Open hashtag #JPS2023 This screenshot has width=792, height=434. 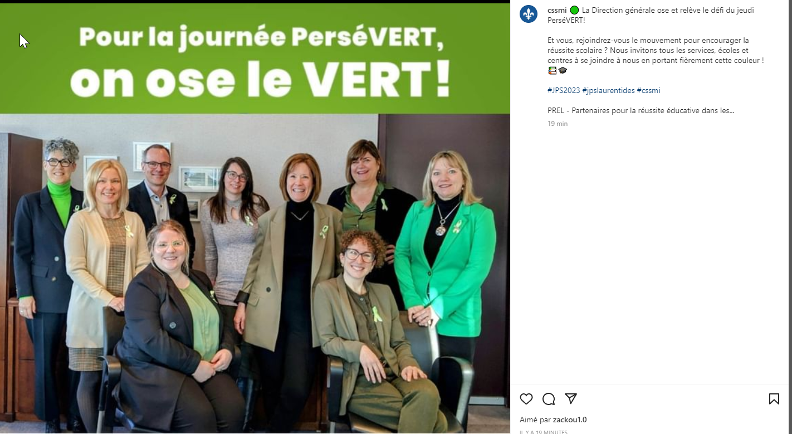coord(564,90)
